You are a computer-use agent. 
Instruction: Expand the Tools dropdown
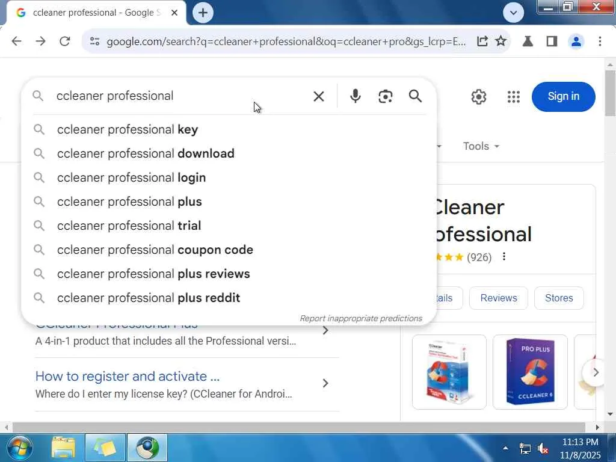[481, 146]
